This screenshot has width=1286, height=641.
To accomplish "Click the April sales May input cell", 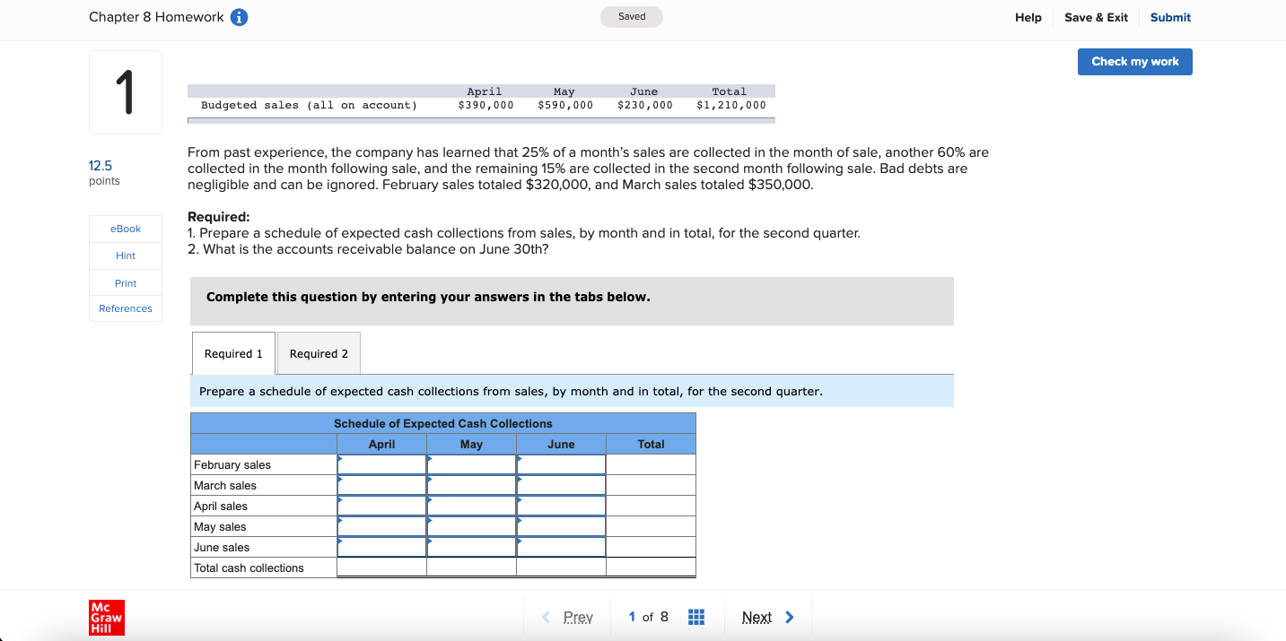I will pyautogui.click(x=471, y=506).
